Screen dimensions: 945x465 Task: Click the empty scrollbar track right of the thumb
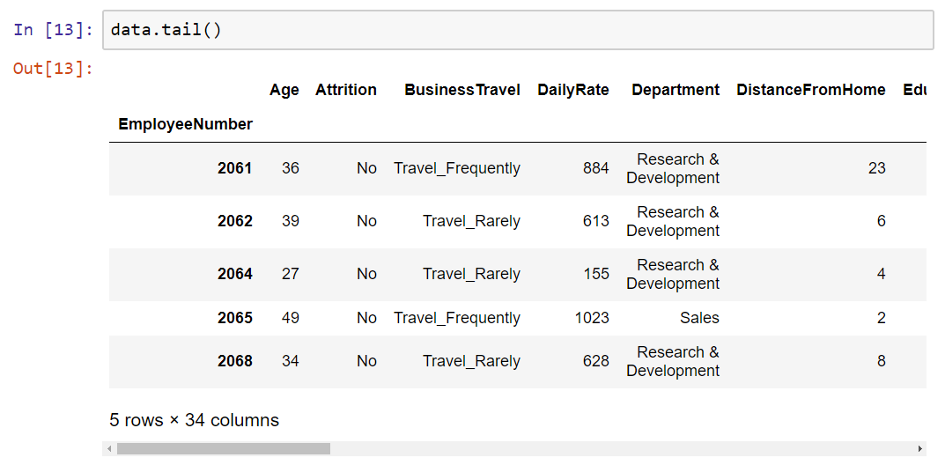622,449
